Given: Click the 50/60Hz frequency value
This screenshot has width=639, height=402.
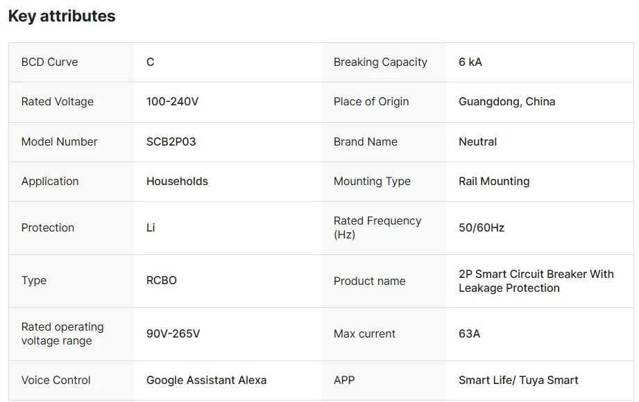Looking at the screenshot, I should [482, 228].
